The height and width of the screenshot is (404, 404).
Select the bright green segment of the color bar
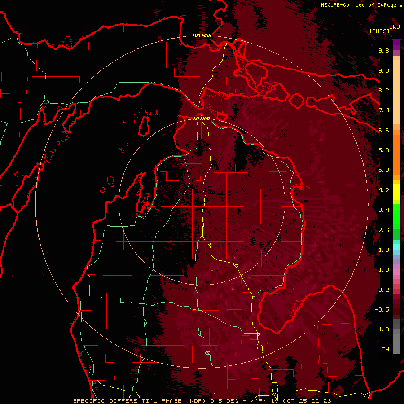[396, 217]
